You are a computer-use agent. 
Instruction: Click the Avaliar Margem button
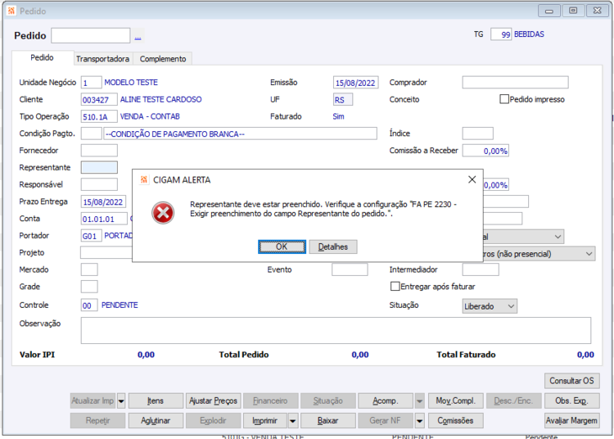[571, 421]
